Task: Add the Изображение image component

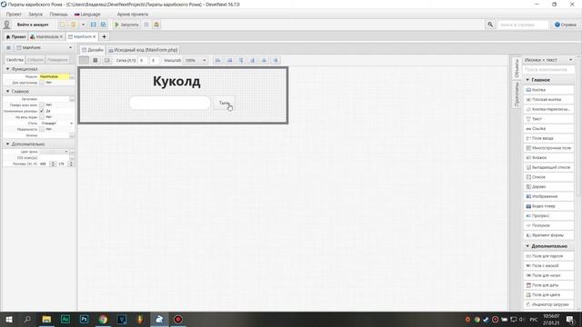Action: tap(548, 196)
